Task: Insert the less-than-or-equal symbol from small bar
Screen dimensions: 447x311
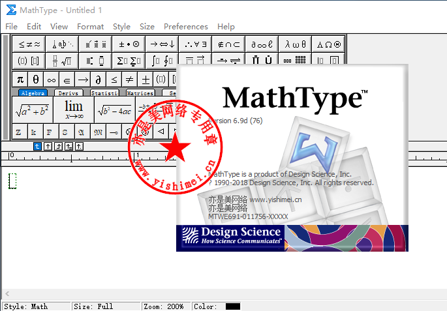Action: (114, 80)
